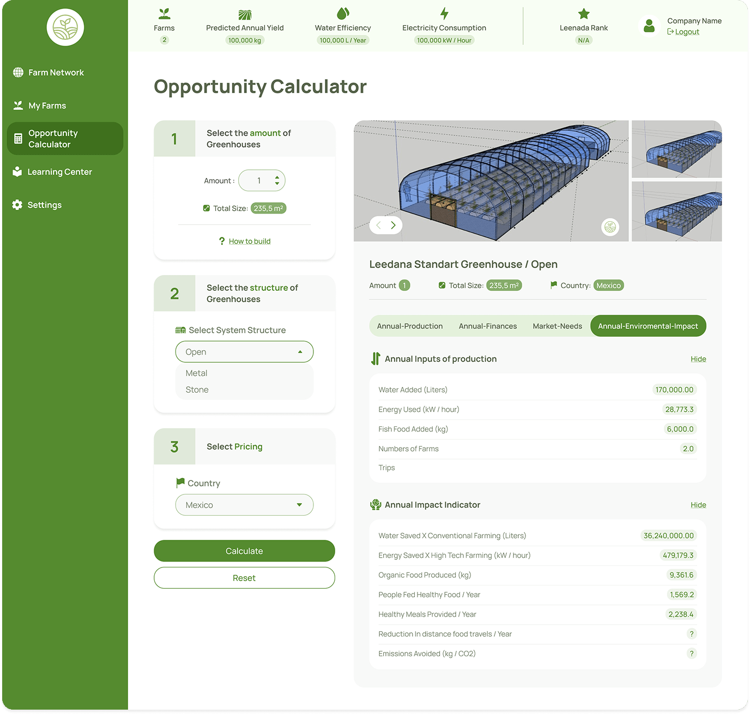Click the Mexico country badge in summary

(608, 285)
